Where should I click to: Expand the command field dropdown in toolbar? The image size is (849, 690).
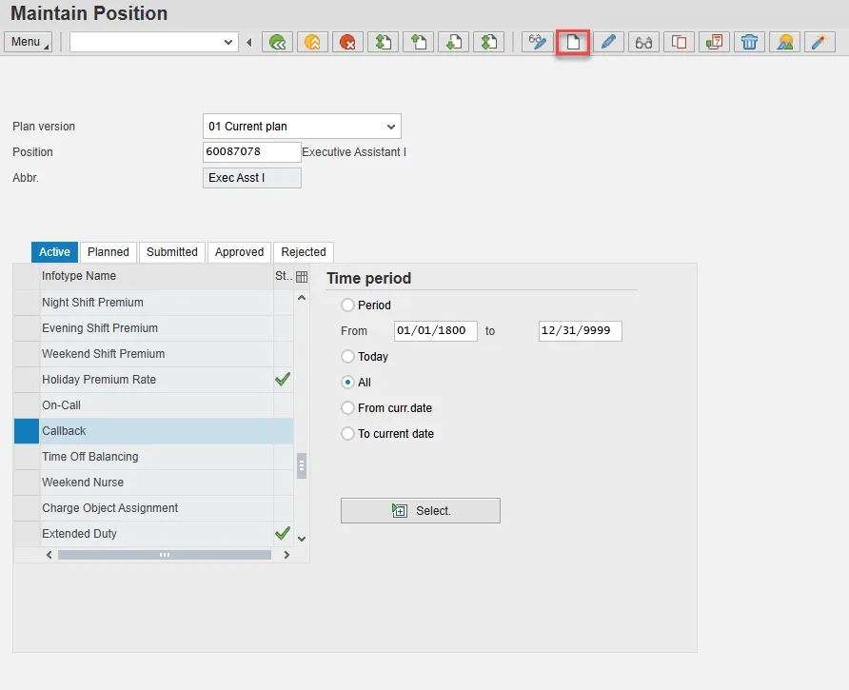point(228,42)
